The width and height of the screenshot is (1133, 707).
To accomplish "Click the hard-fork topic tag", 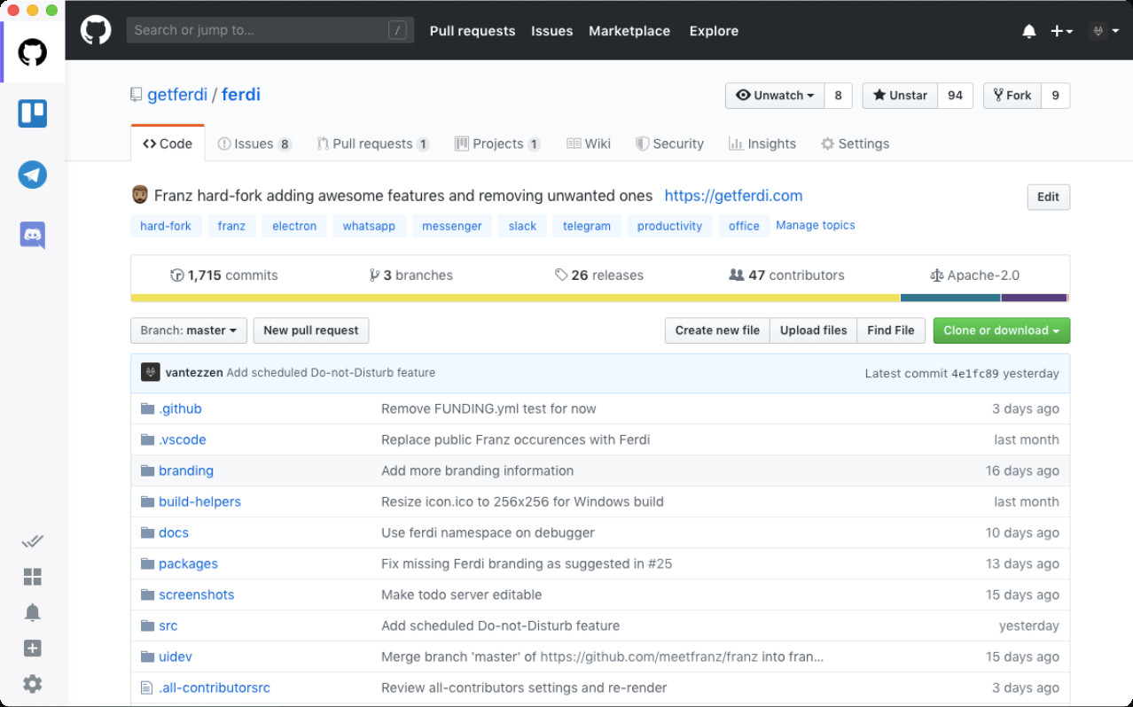I will [x=166, y=226].
